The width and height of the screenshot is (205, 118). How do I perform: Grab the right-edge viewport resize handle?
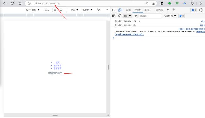(108, 67)
